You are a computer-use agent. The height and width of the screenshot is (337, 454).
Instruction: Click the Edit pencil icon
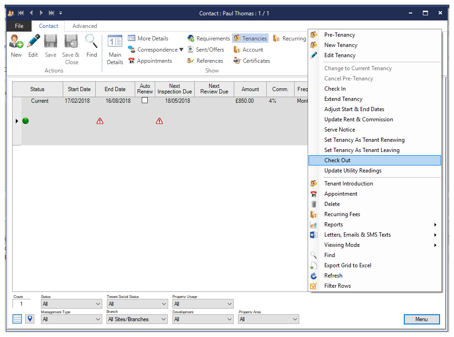[x=33, y=42]
